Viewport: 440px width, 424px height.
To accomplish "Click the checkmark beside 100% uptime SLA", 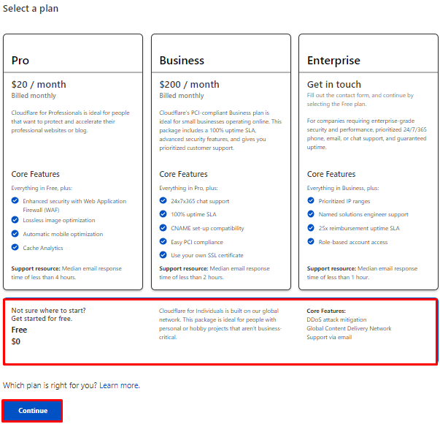I will pos(163,214).
